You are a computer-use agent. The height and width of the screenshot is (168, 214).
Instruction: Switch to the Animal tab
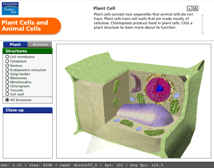pos(40,44)
